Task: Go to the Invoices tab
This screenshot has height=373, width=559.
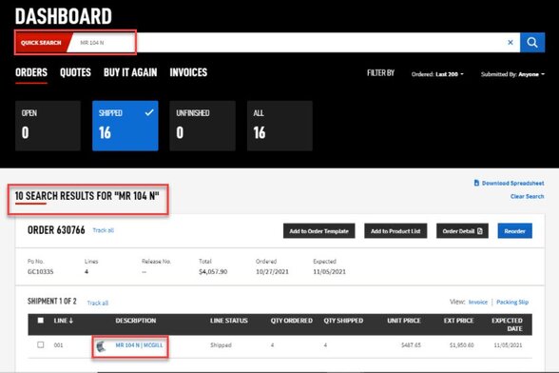Action: tap(188, 72)
